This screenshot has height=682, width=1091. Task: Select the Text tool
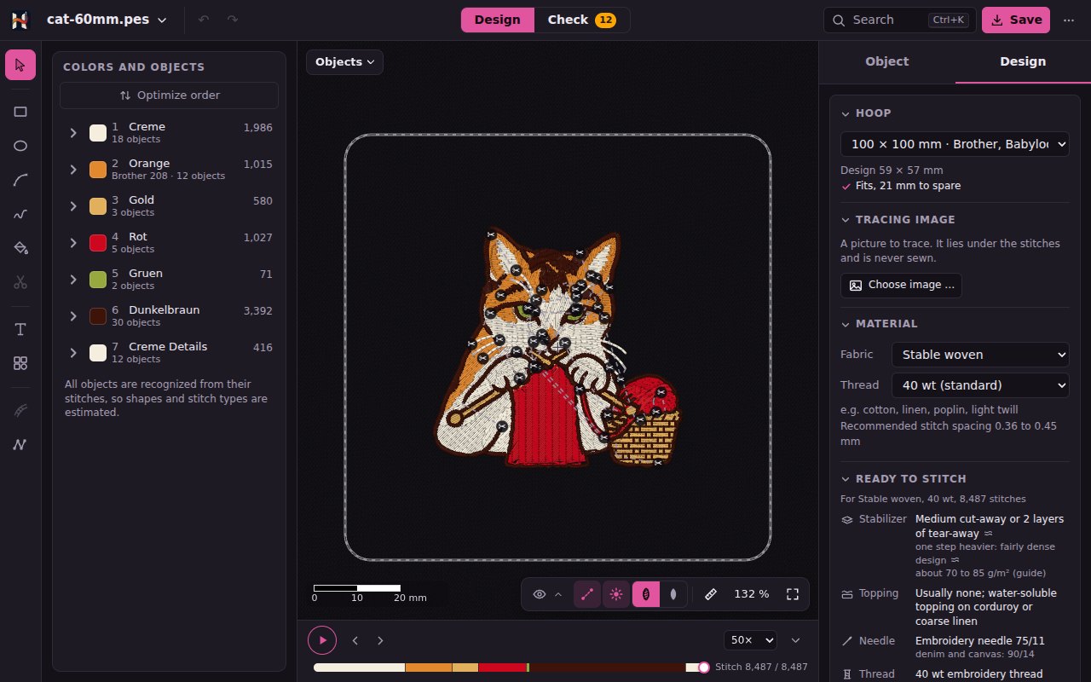[x=20, y=329]
